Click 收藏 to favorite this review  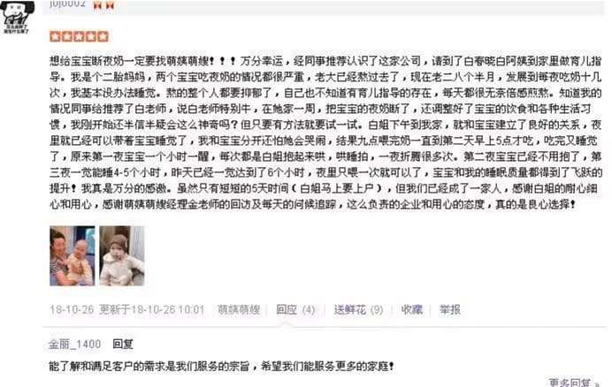point(412,309)
